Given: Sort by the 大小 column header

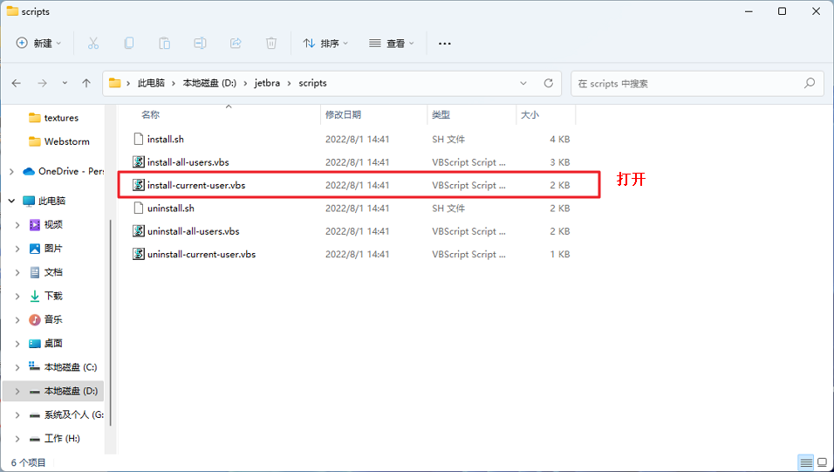Looking at the screenshot, I should (x=546, y=114).
